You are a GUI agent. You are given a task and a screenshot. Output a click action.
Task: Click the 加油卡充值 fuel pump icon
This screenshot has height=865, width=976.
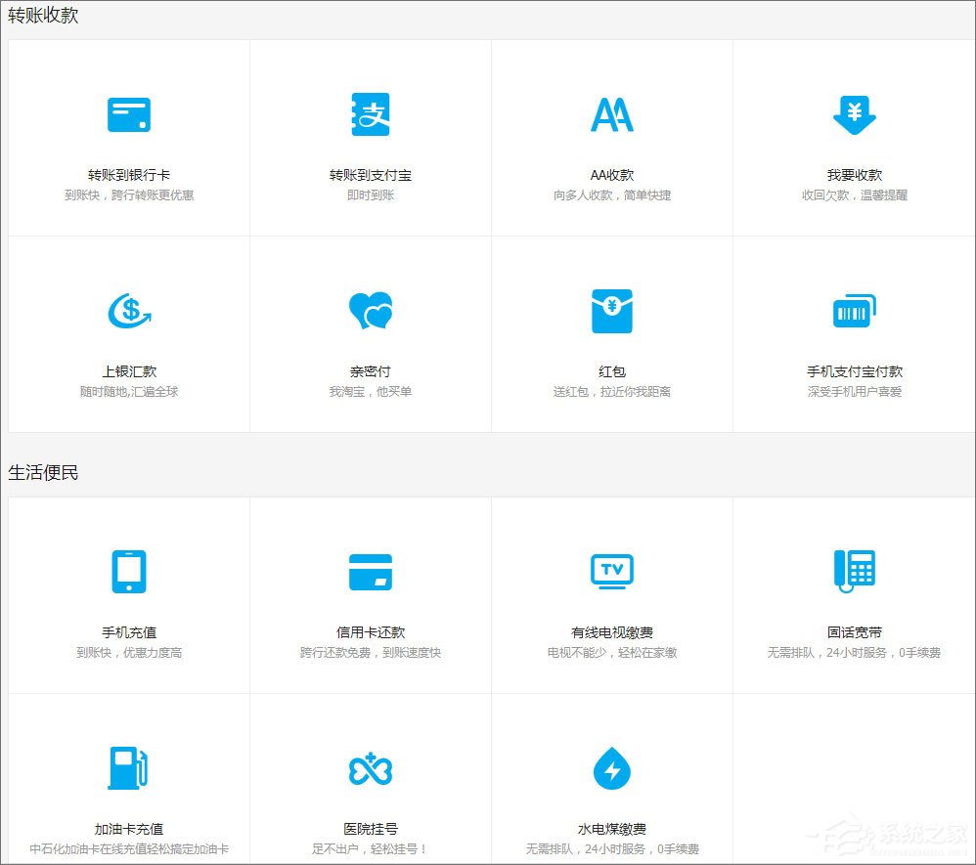click(x=128, y=767)
